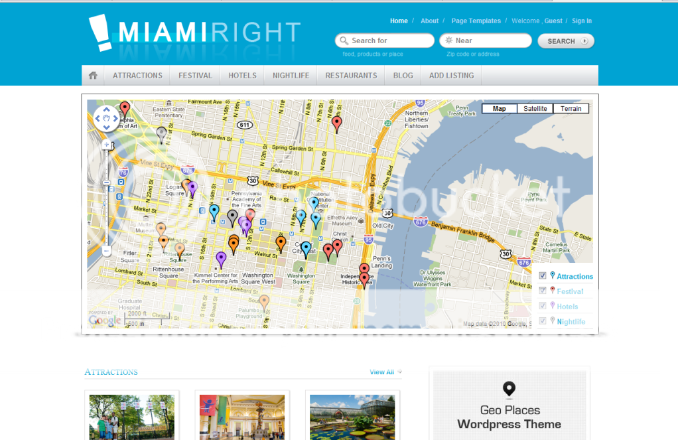The image size is (678, 440).
Task: Open the Attractions menu item
Action: point(137,75)
